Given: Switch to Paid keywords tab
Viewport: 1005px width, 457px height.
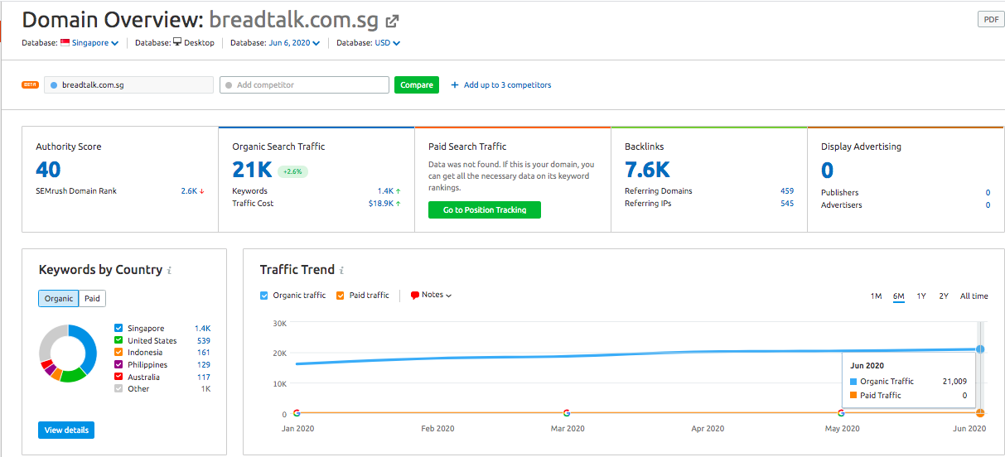Looking at the screenshot, I should (x=93, y=299).
